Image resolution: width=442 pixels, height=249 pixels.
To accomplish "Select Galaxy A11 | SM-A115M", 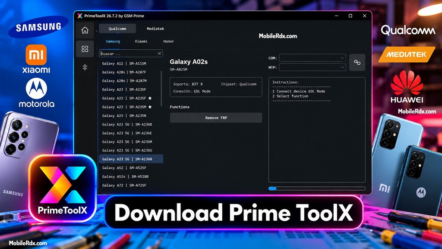I will (124, 64).
